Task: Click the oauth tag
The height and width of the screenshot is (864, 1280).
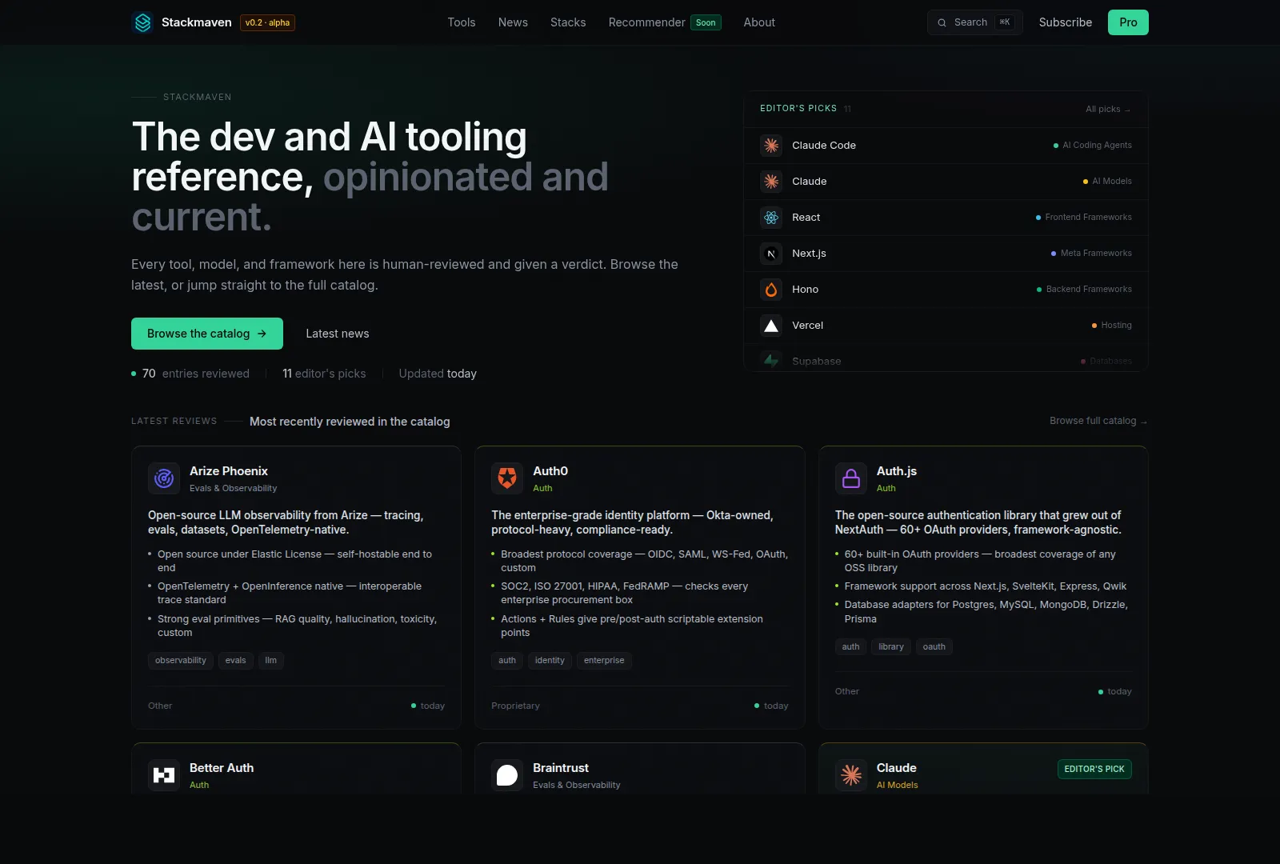Action: click(x=934, y=647)
